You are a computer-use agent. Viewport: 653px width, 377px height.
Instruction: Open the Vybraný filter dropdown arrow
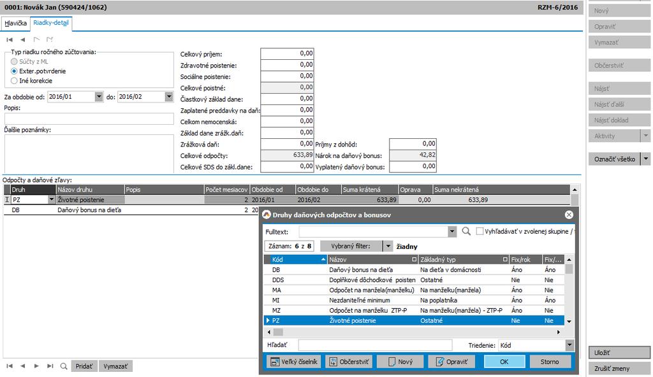coord(388,246)
